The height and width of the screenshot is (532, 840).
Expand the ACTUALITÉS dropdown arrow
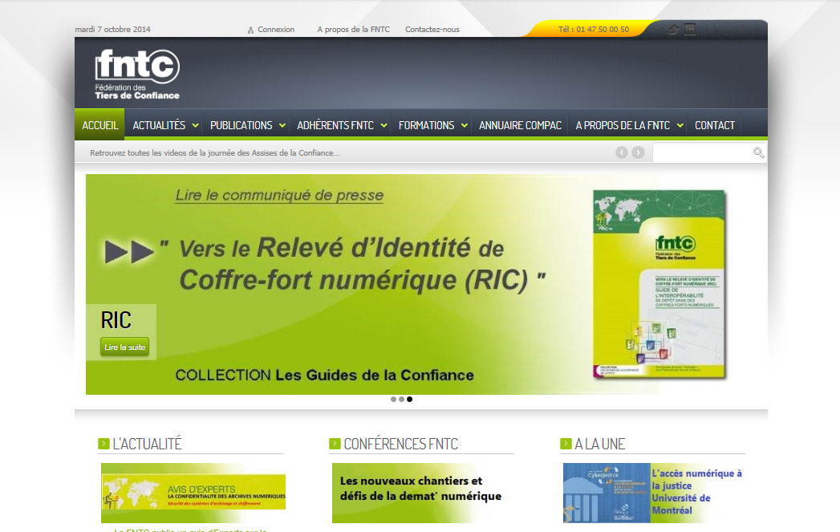[196, 125]
